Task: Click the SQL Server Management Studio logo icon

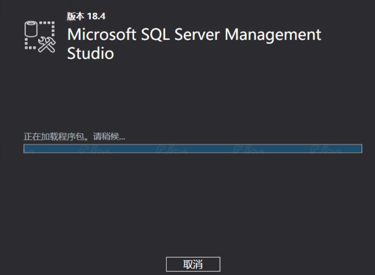Action: pyautogui.click(x=40, y=36)
